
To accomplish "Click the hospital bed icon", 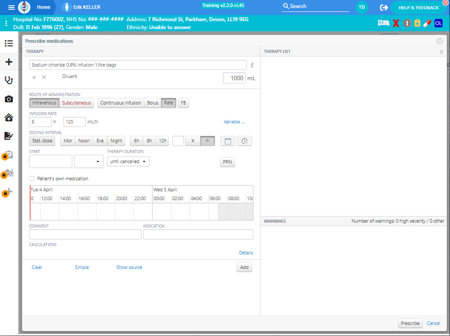I will (x=383, y=23).
